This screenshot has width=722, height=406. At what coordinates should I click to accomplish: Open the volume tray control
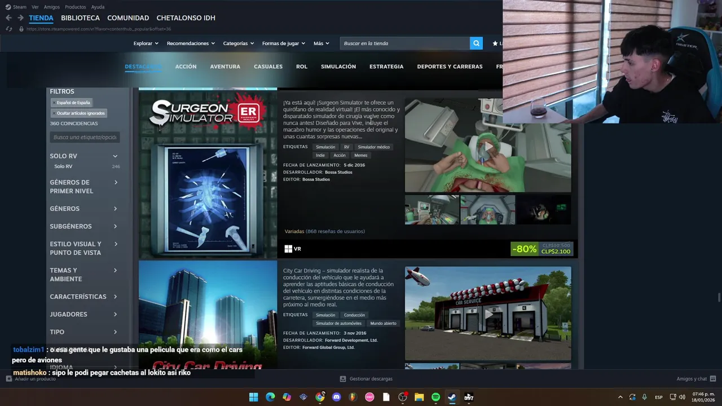(x=682, y=397)
